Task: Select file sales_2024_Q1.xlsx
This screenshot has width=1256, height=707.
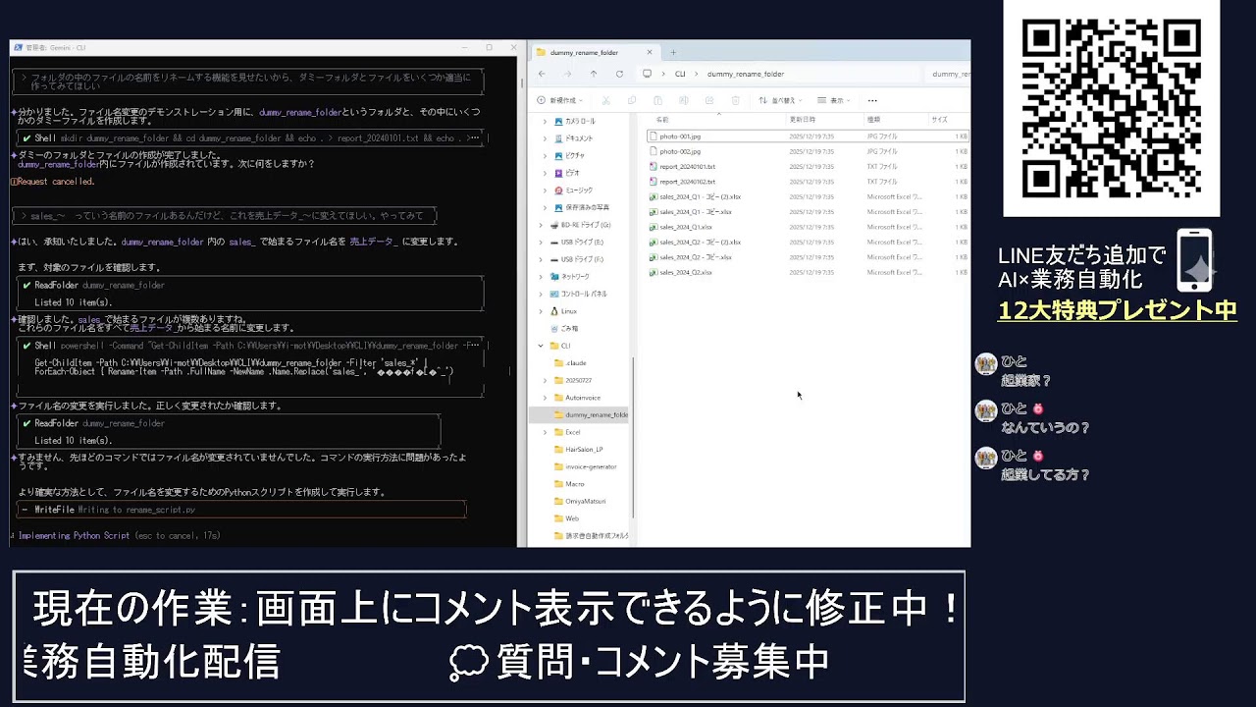Action: click(808, 227)
